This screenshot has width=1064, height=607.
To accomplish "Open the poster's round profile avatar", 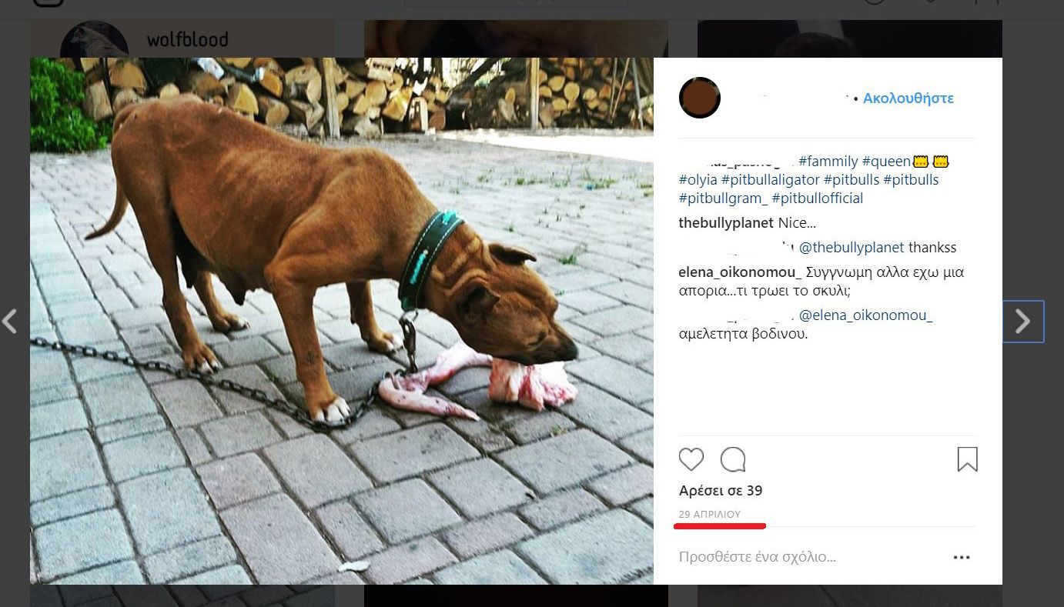I will click(x=699, y=98).
